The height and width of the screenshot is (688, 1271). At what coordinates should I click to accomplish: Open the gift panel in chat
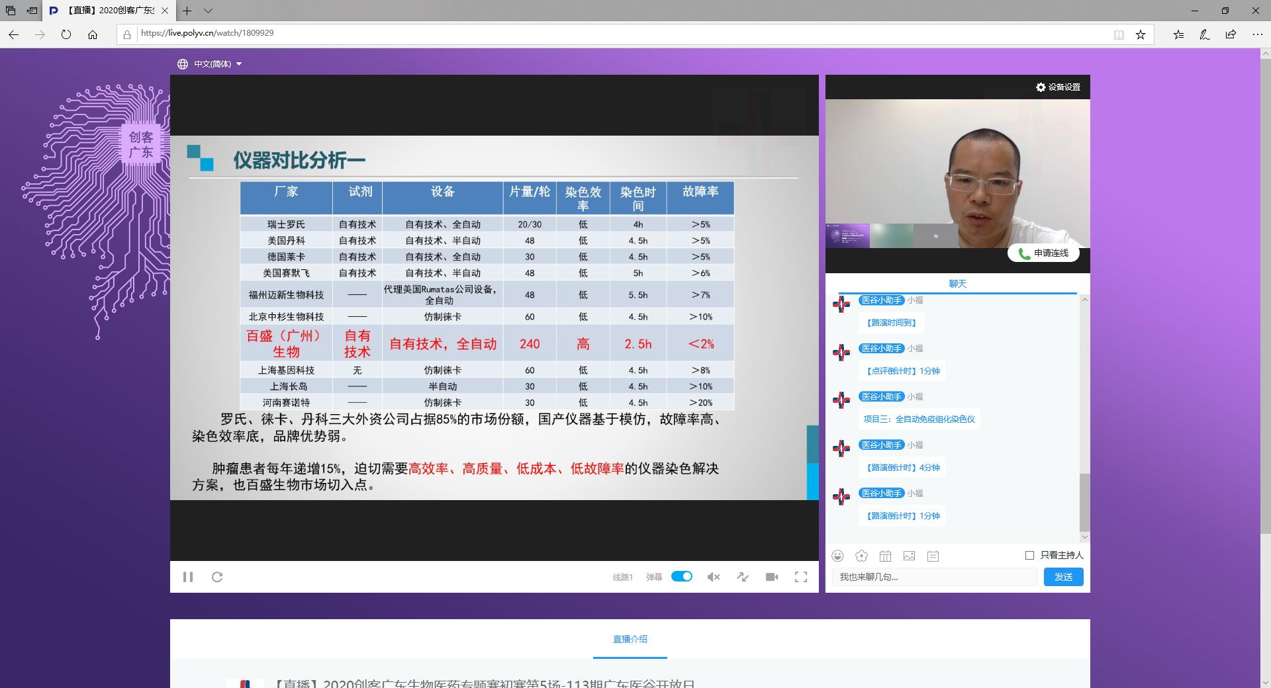tap(886, 556)
